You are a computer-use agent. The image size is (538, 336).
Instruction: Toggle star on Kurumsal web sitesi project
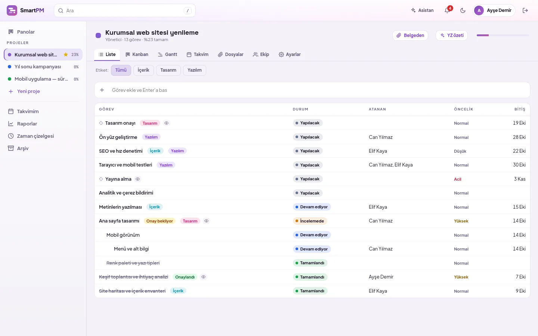coord(66,55)
